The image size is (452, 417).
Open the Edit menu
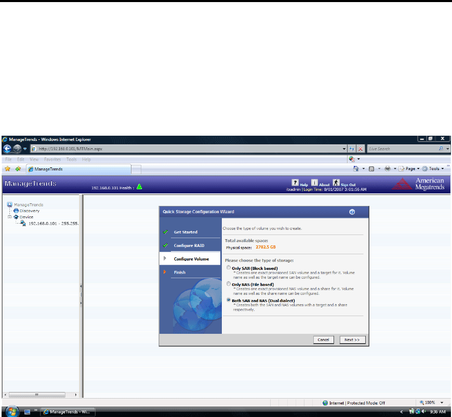pyautogui.click(x=21, y=159)
